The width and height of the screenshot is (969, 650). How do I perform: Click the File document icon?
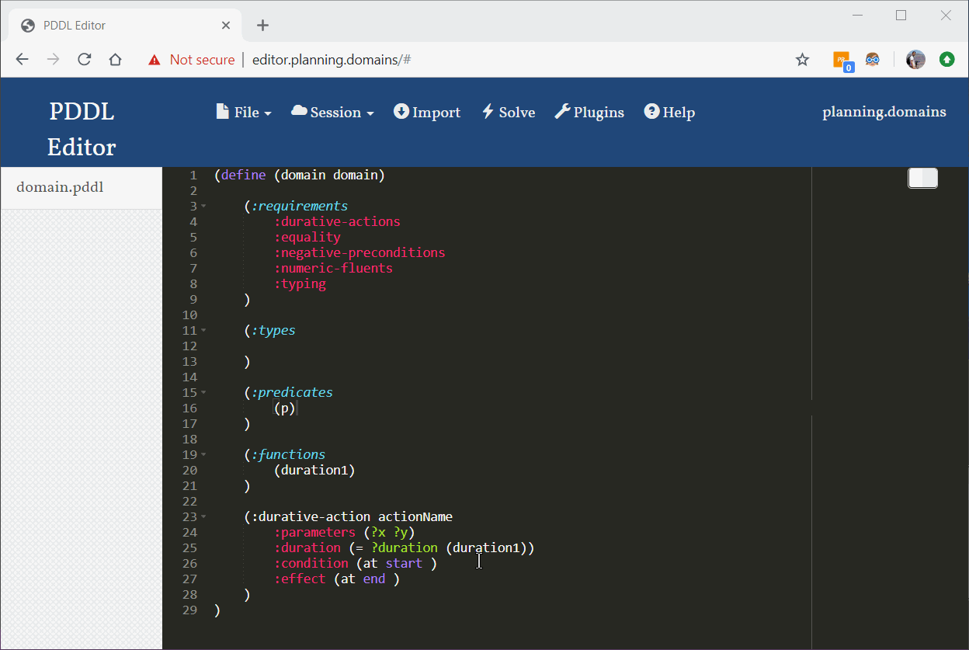[223, 112]
